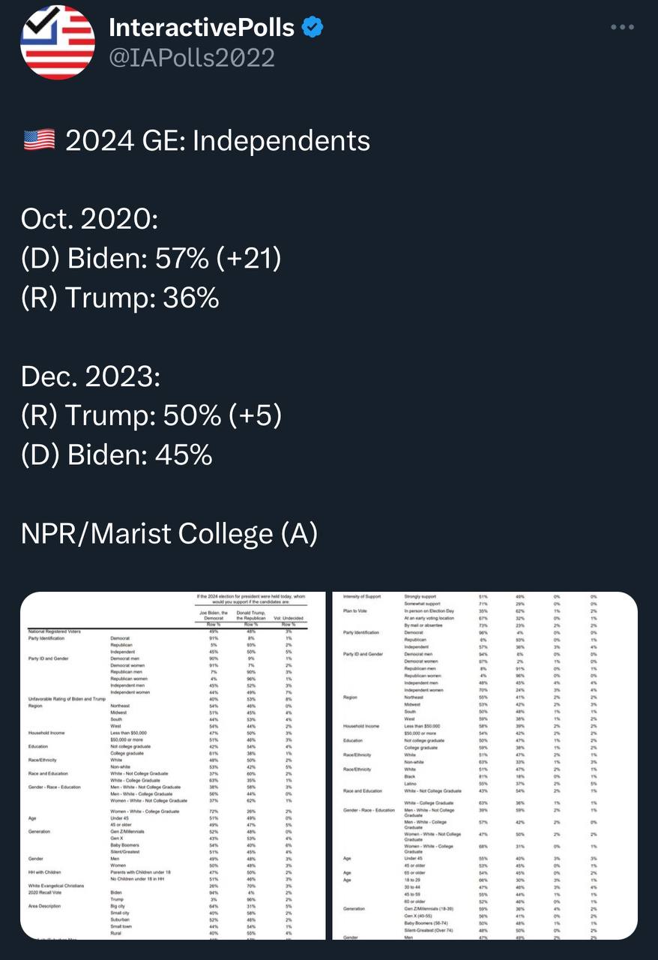The height and width of the screenshot is (960, 658).
Task: Click the blue verified badge
Action: click(x=313, y=28)
